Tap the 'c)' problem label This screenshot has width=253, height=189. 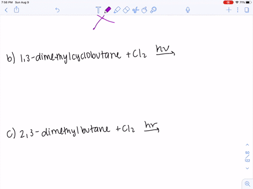pyautogui.click(x=11, y=134)
